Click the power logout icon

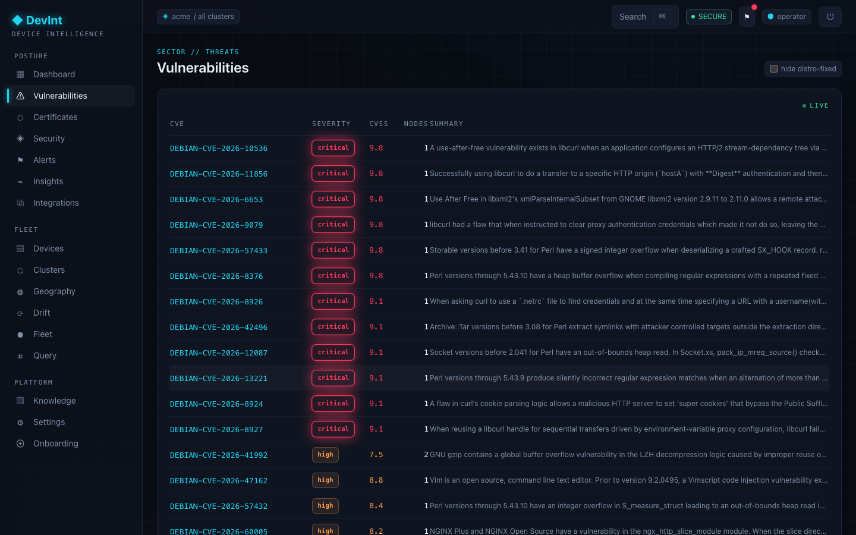pos(830,17)
